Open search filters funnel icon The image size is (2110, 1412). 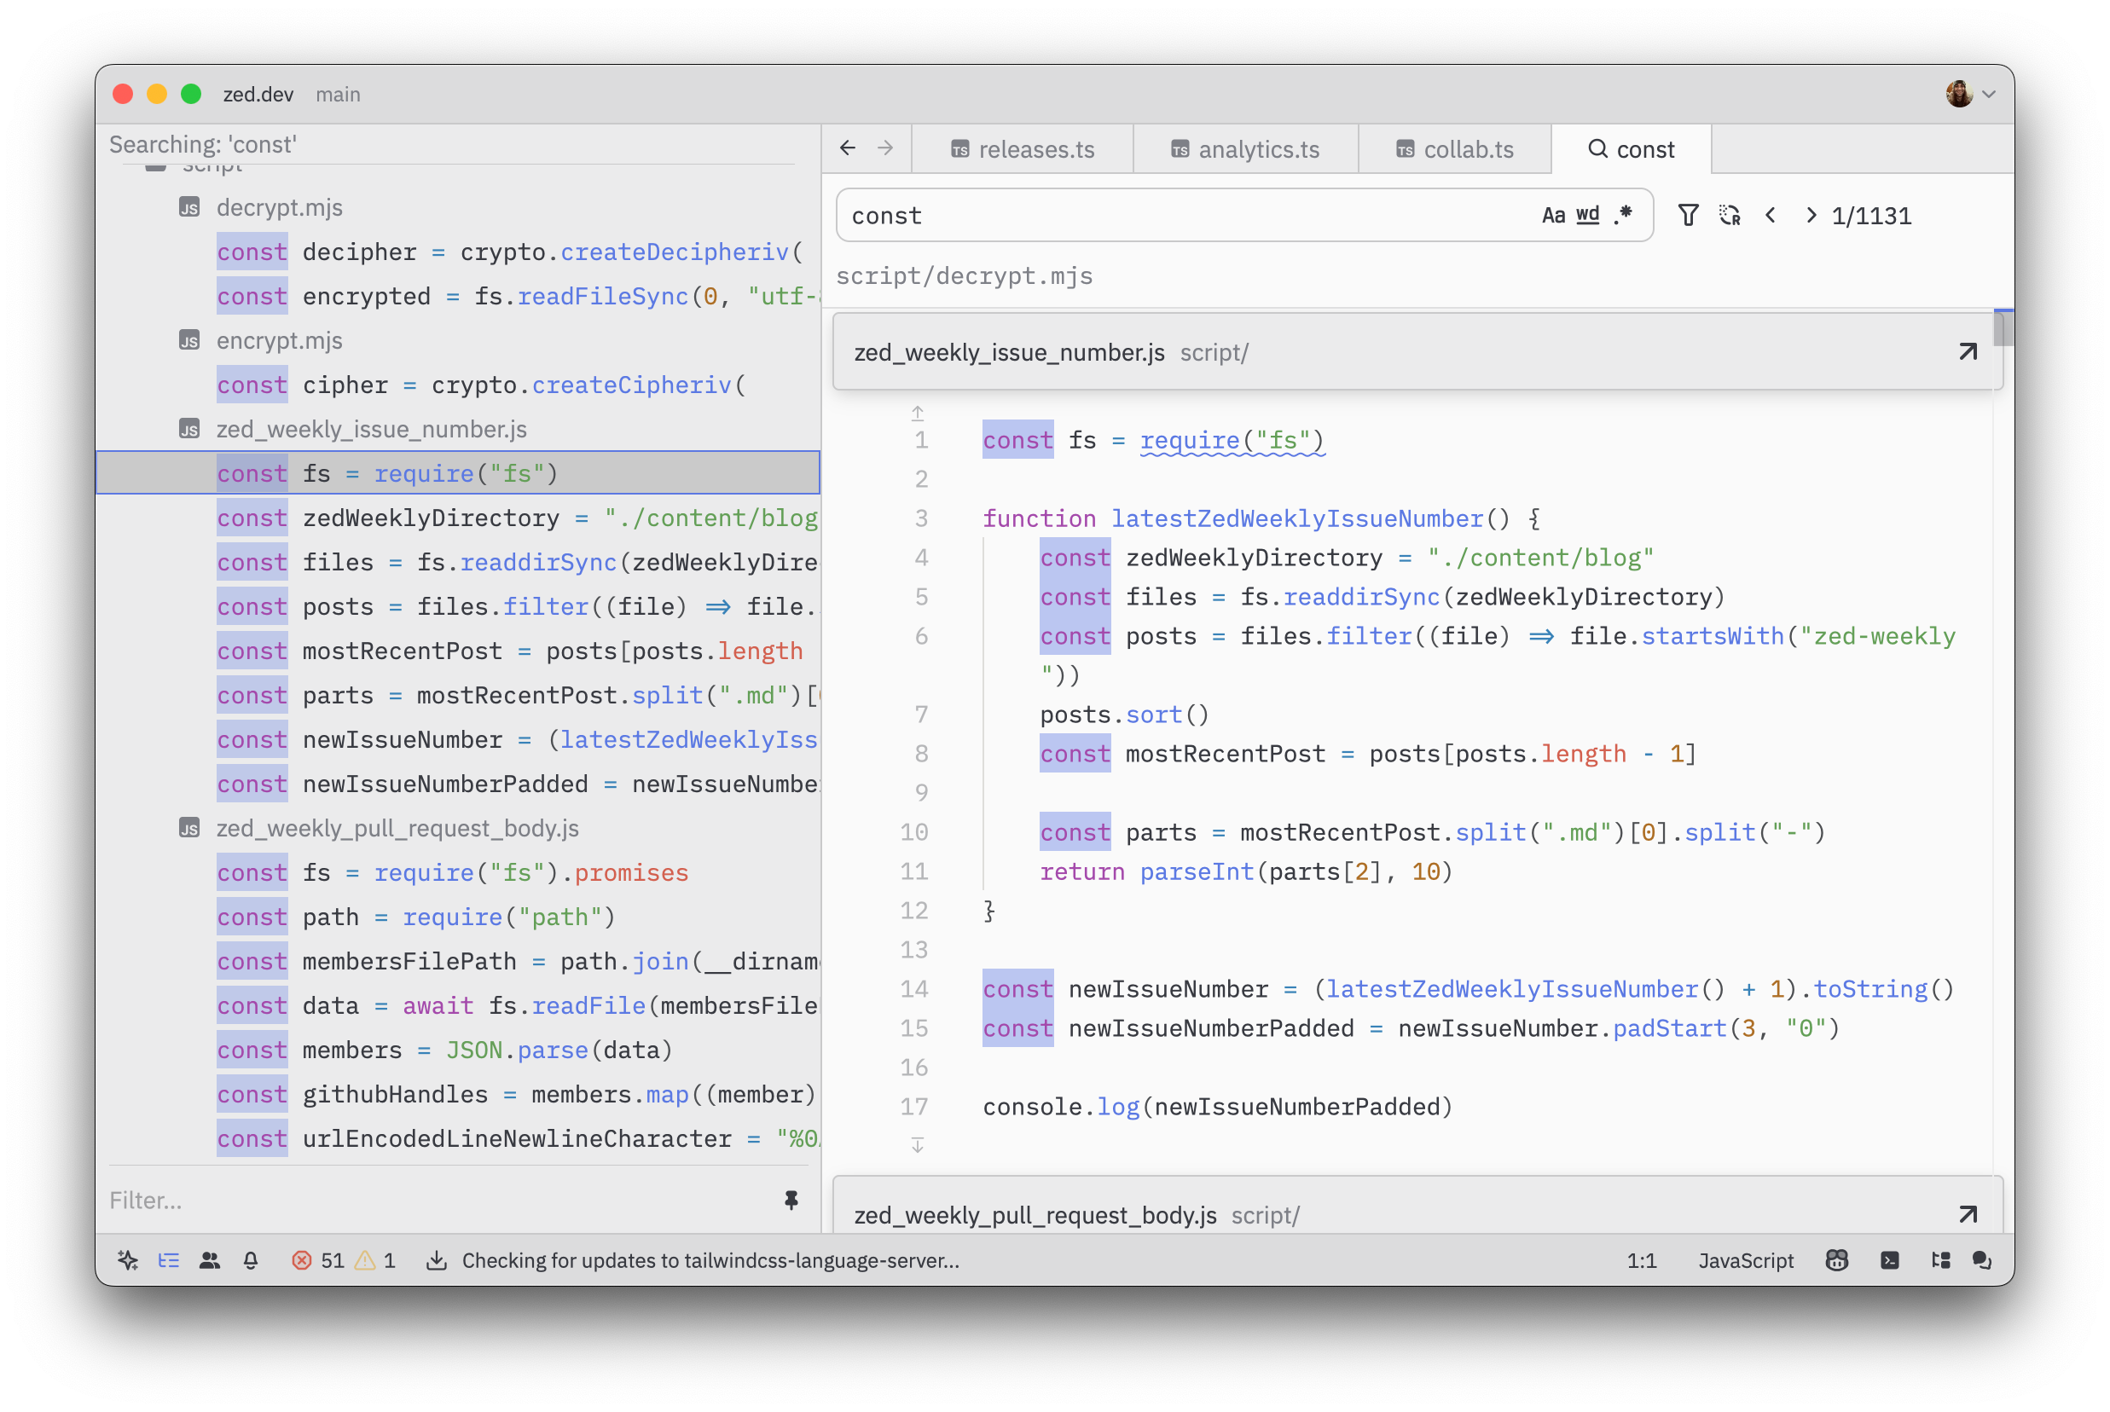click(x=1688, y=215)
